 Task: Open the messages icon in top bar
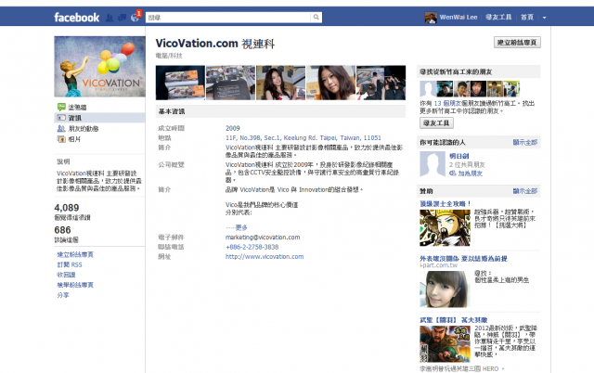coord(122,18)
